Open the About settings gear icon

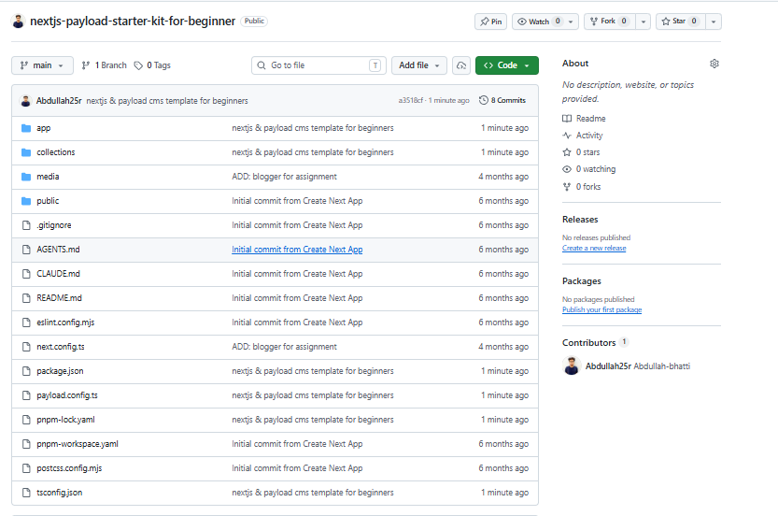(x=714, y=64)
